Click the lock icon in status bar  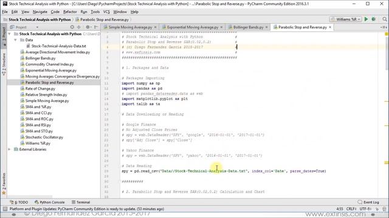[x=377, y=209]
